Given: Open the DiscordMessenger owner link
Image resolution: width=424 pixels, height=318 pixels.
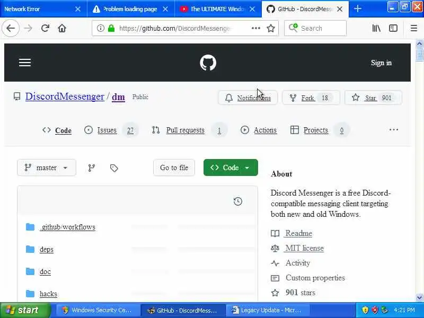Looking at the screenshot, I should [65, 96].
